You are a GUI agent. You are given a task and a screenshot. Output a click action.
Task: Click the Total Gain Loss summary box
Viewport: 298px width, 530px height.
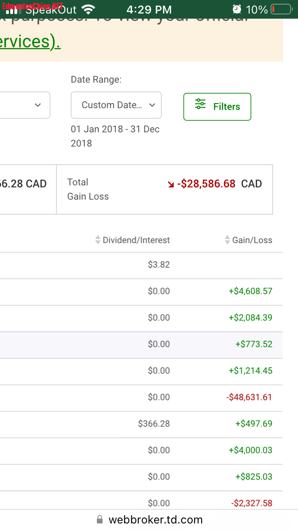coord(164,189)
